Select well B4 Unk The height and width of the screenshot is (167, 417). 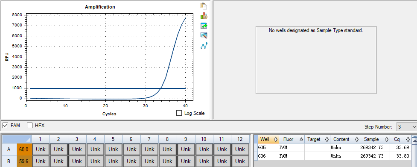95,161
